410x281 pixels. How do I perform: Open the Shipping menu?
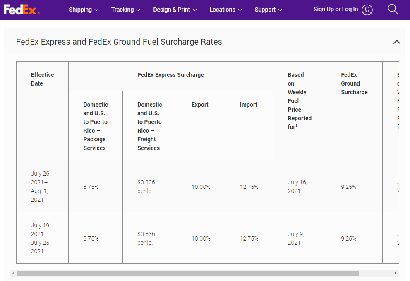pyautogui.click(x=84, y=10)
